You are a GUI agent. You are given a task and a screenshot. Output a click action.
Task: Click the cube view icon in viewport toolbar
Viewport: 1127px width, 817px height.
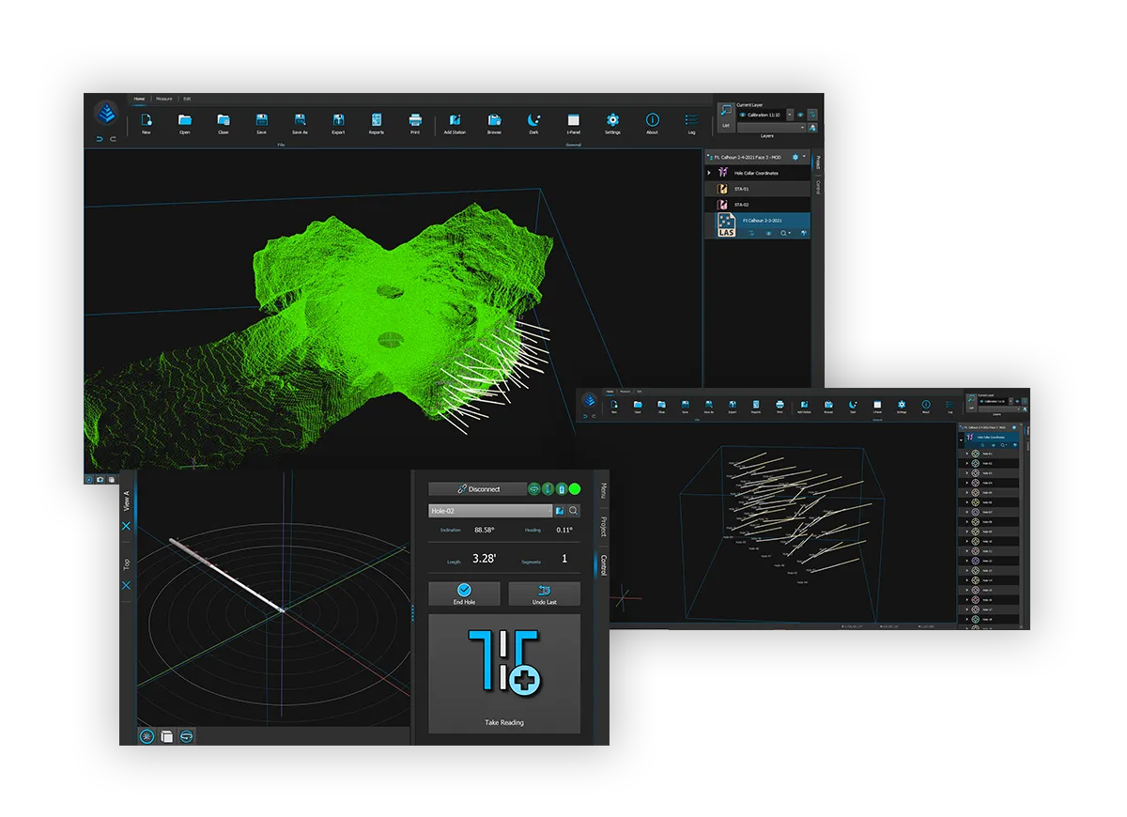coord(167,736)
